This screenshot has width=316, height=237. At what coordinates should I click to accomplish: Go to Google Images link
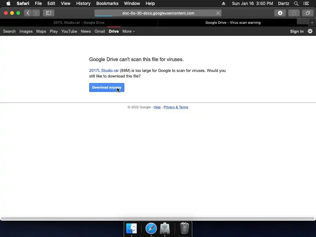click(26, 31)
